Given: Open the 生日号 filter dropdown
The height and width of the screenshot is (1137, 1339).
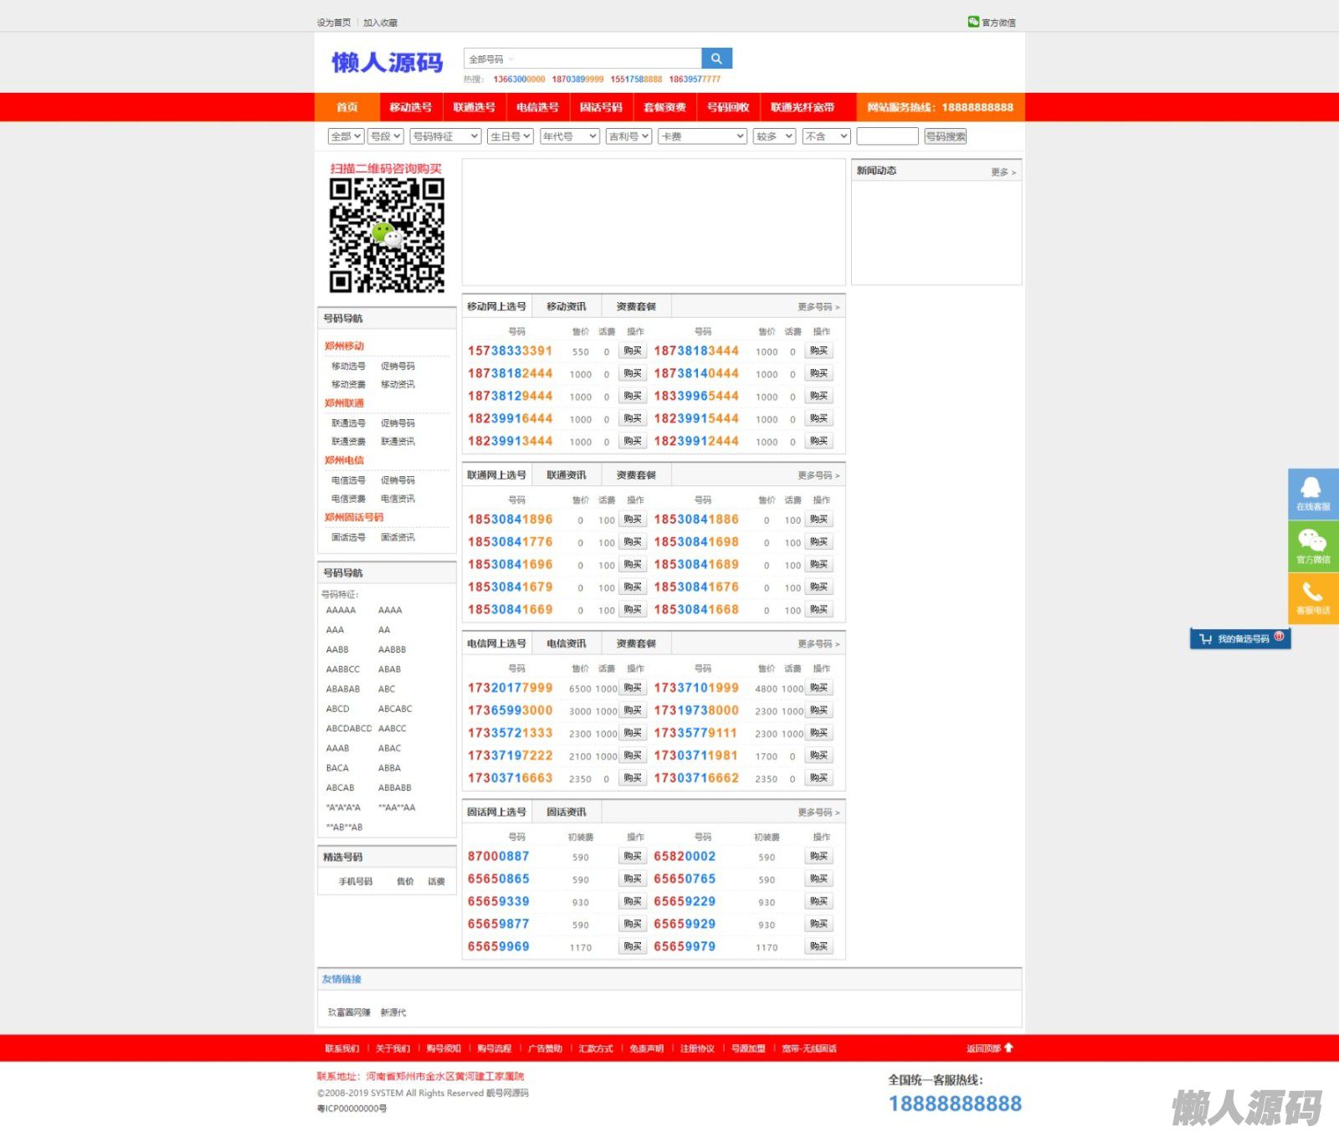Looking at the screenshot, I should [510, 136].
